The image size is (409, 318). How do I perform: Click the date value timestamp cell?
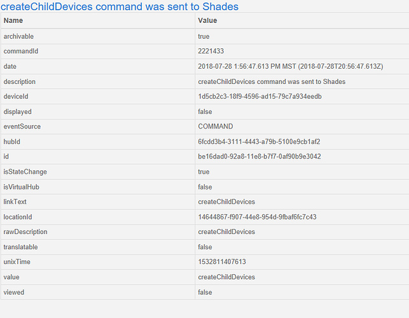pyautogui.click(x=290, y=66)
